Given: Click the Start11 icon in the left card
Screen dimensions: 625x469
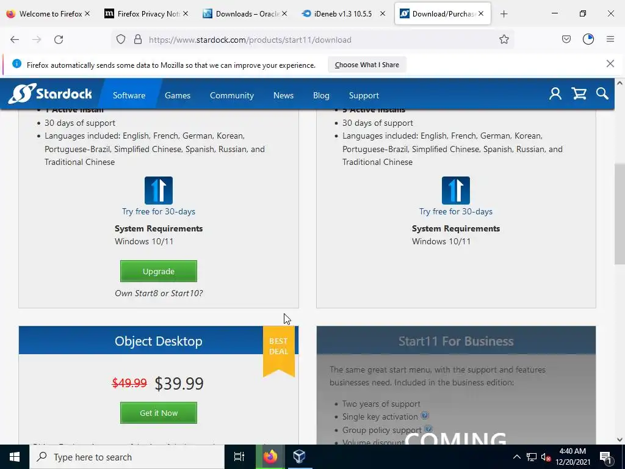Looking at the screenshot, I should 159,191.
